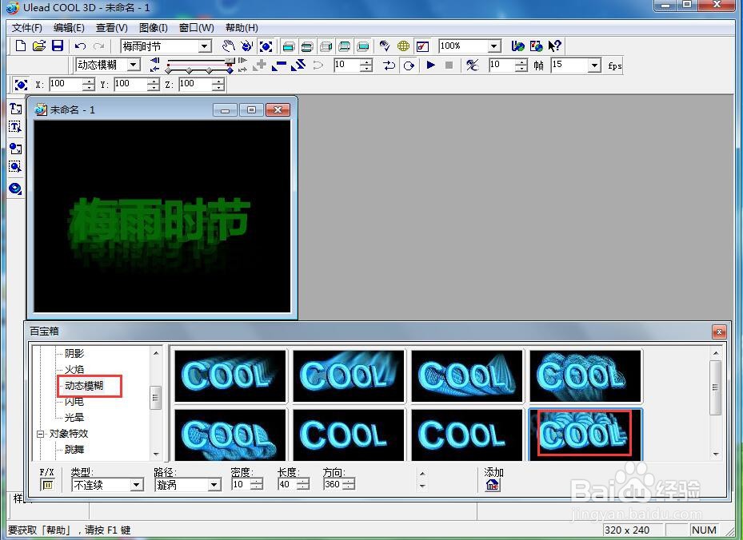Select 动态模糊 in the EasyPalette tree
The width and height of the screenshot is (743, 540).
[84, 386]
